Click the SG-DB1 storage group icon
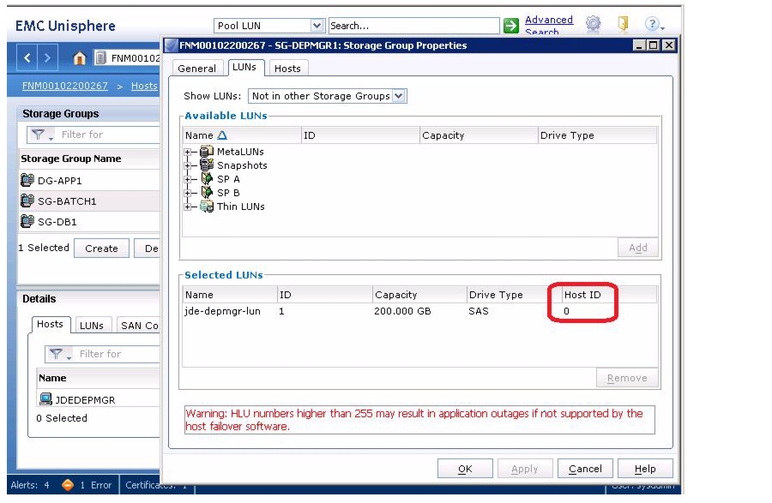 tap(27, 221)
